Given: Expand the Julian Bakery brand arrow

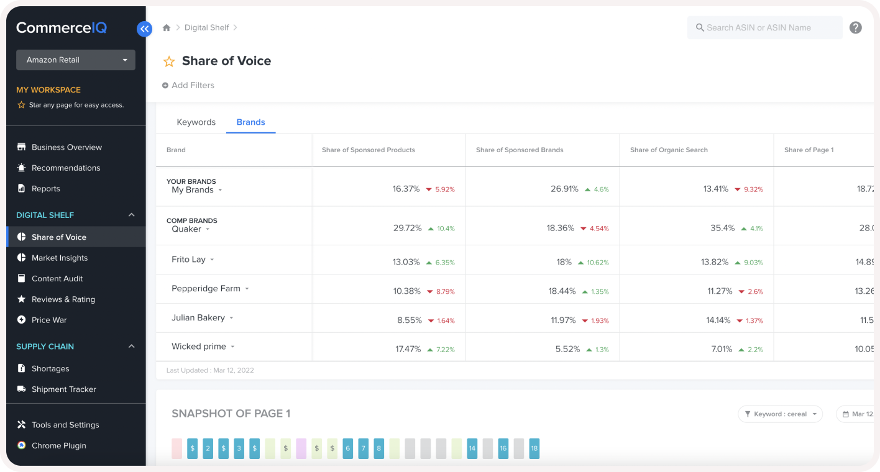Looking at the screenshot, I should click(x=231, y=318).
